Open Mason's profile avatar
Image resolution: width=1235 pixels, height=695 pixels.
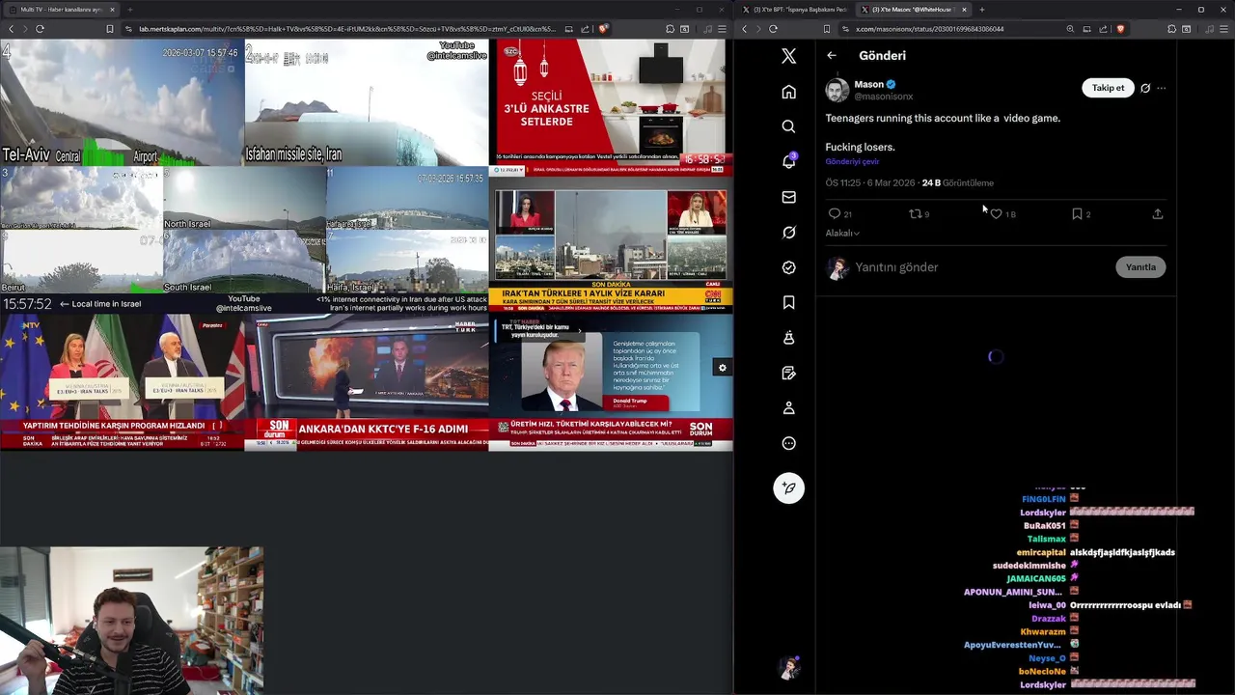click(837, 90)
